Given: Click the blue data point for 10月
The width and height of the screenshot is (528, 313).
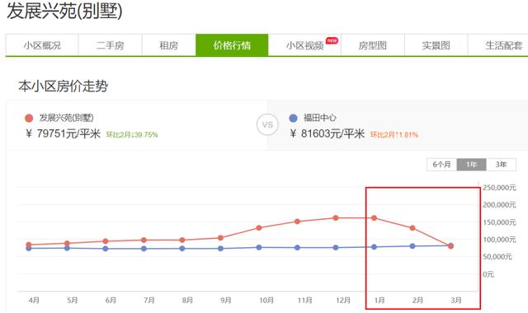Looking at the screenshot, I should coord(259,247).
